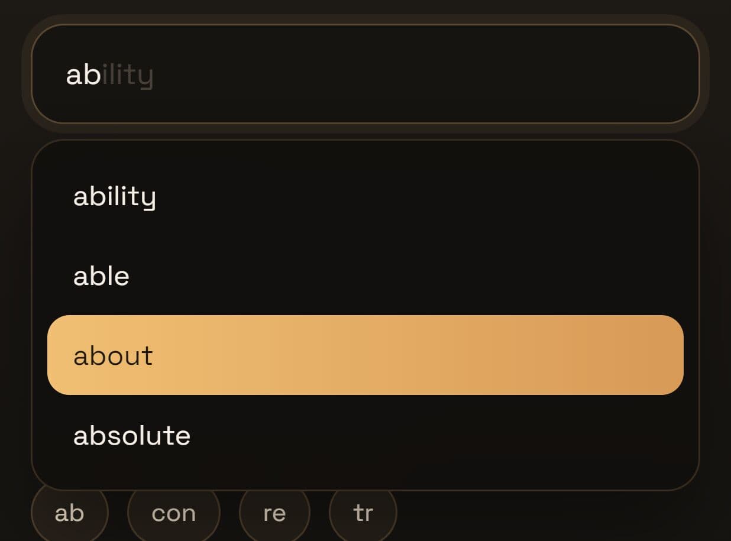Click the search input containing "ab"
This screenshot has width=731, height=541.
pos(365,74)
